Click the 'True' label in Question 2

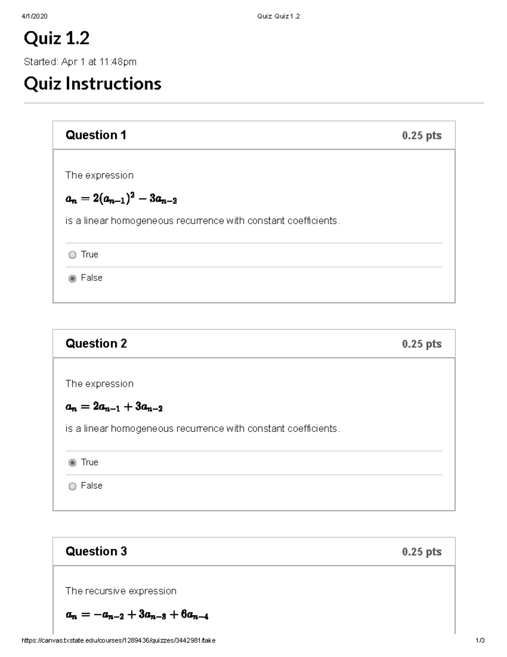coord(90,462)
